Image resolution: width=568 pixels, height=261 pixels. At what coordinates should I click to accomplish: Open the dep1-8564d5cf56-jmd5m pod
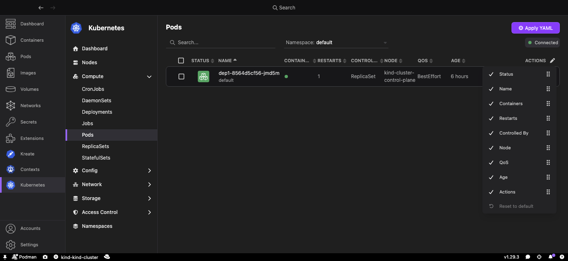249,73
